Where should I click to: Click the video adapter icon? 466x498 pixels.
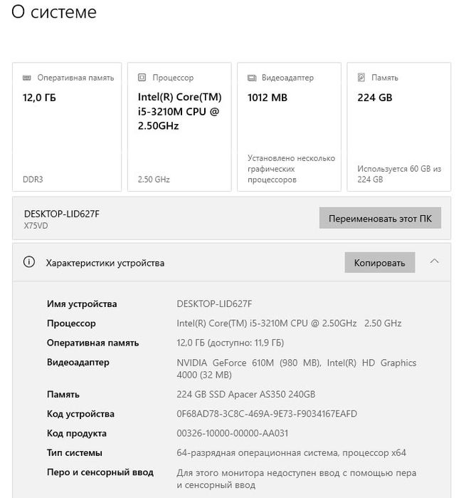tap(252, 78)
